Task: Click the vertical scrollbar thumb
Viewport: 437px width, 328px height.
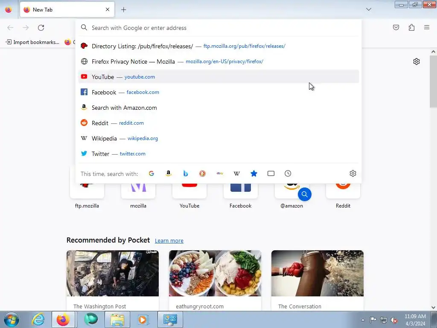Action: point(433,81)
